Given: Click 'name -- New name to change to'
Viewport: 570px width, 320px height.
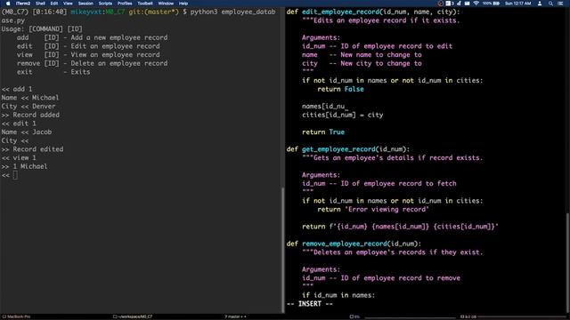Looking at the screenshot, I should 362,55.
